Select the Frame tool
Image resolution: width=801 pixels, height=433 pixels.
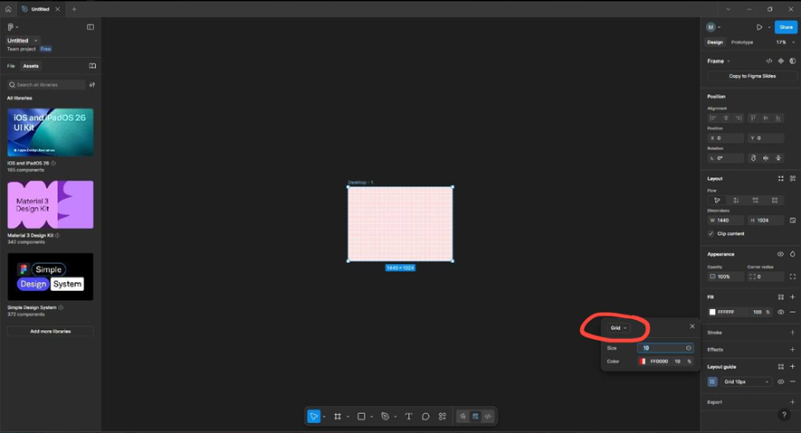click(338, 416)
